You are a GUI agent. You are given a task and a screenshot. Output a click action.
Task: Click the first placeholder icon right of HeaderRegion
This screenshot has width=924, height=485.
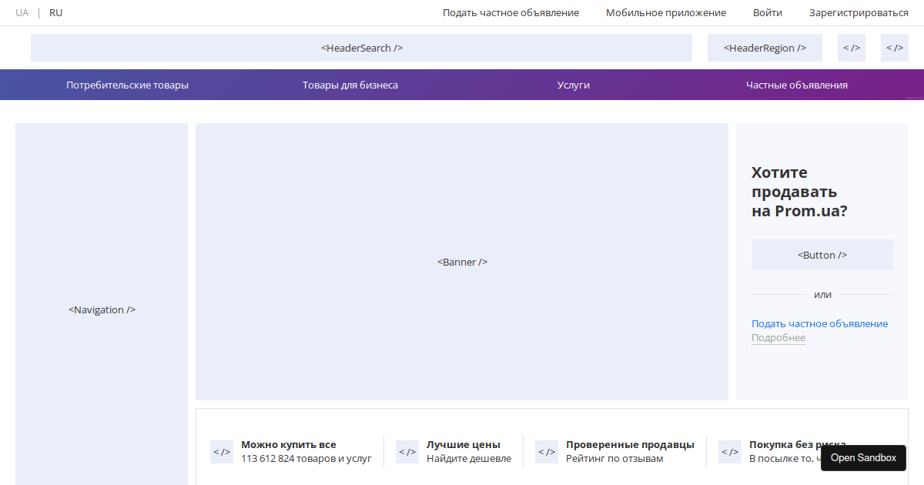point(852,47)
